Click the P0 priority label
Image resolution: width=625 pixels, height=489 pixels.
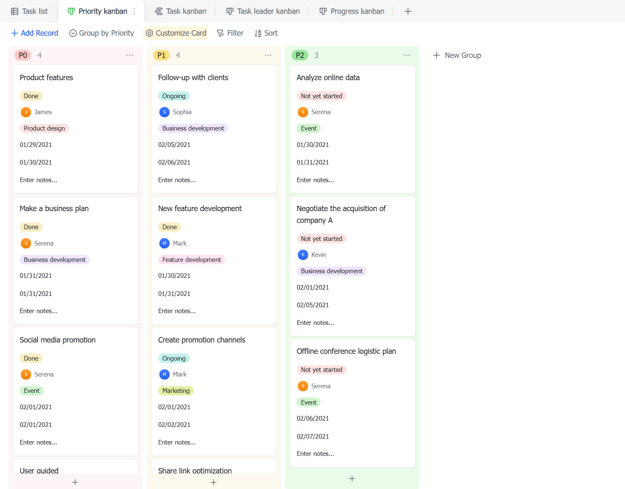pyautogui.click(x=23, y=55)
